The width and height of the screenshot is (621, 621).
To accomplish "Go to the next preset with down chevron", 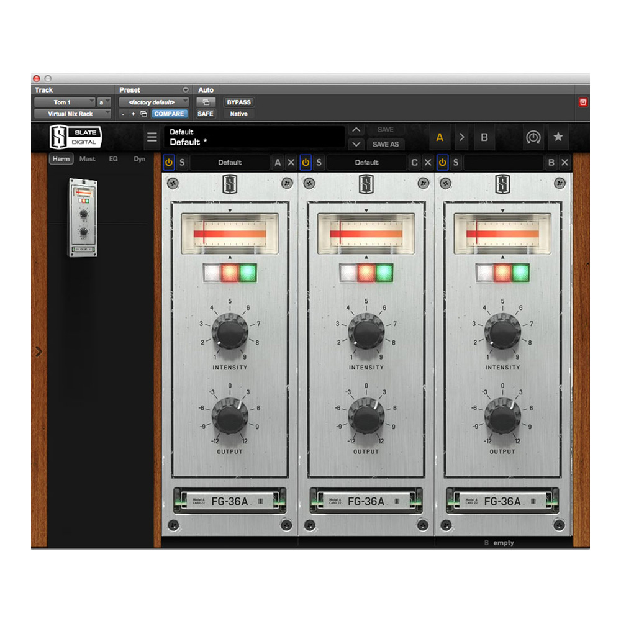I will pos(356,144).
